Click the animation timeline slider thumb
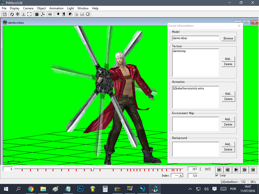Screen dimensions: 259x194 coord(93,169)
